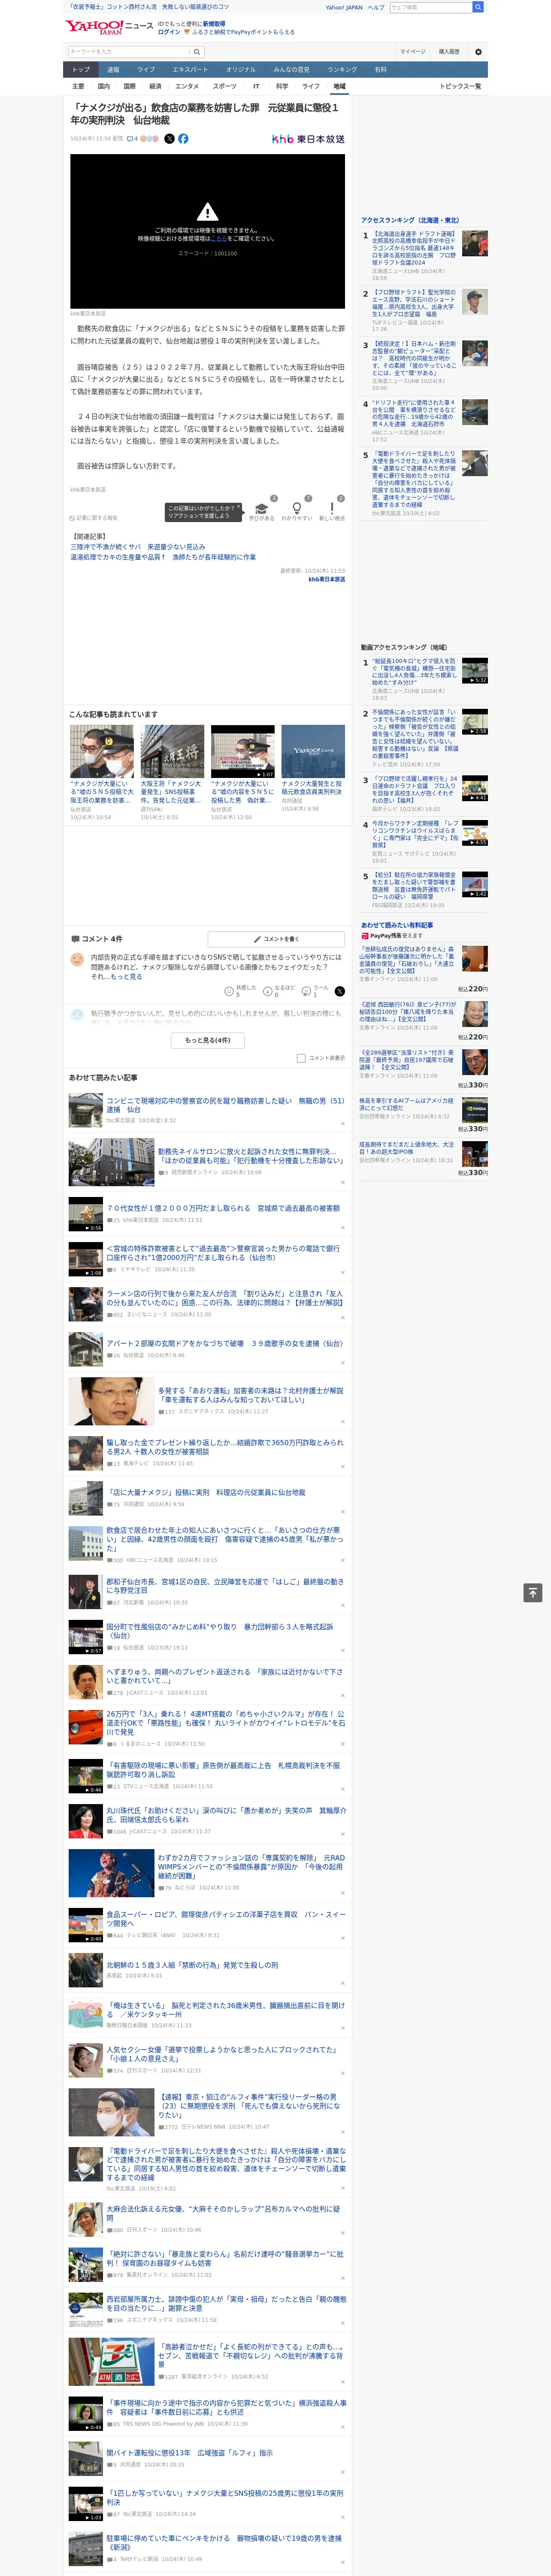This screenshot has width=551, height=2576.
Task: Click the ログイン link
Action: pos(169,32)
